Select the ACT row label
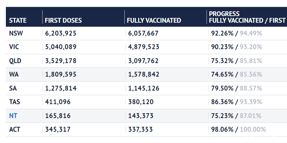Viewport: 287px width, 143px height. click(14, 130)
